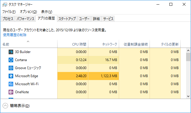
Task: Click the 使用履歴の削除 link
Action: tap(15, 35)
